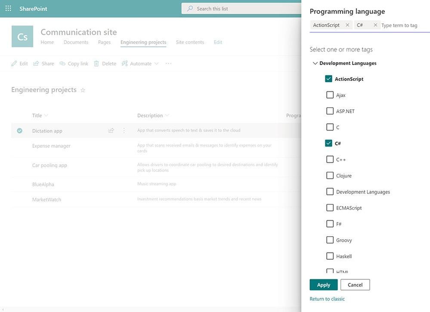Go to the Home navigation tab
430x312 pixels.
pyautogui.click(x=47, y=42)
